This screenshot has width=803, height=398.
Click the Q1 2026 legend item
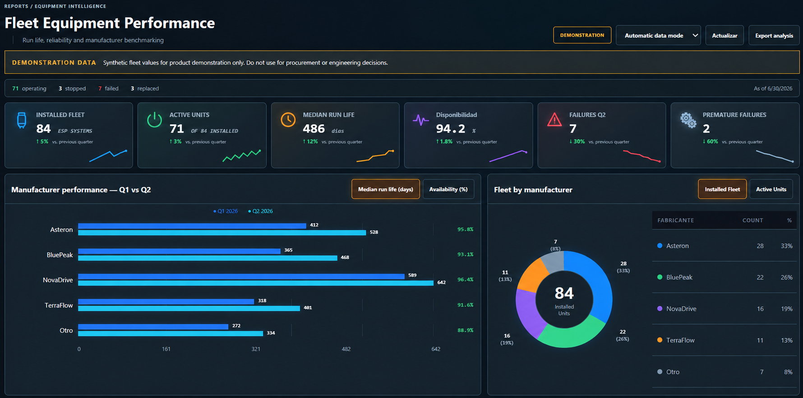point(226,211)
